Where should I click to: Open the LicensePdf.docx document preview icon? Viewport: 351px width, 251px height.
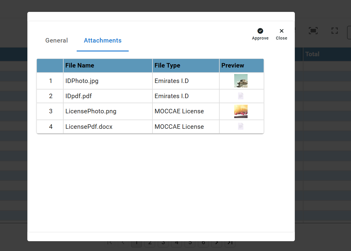click(x=241, y=127)
